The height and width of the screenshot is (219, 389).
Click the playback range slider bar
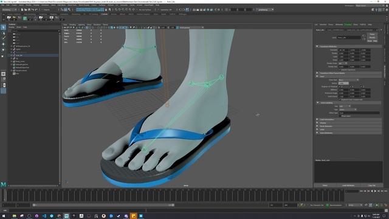(x=103, y=205)
